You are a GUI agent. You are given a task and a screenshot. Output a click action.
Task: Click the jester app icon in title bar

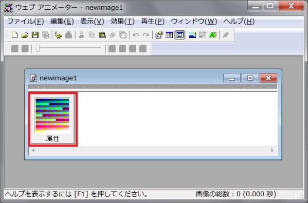[8, 8]
